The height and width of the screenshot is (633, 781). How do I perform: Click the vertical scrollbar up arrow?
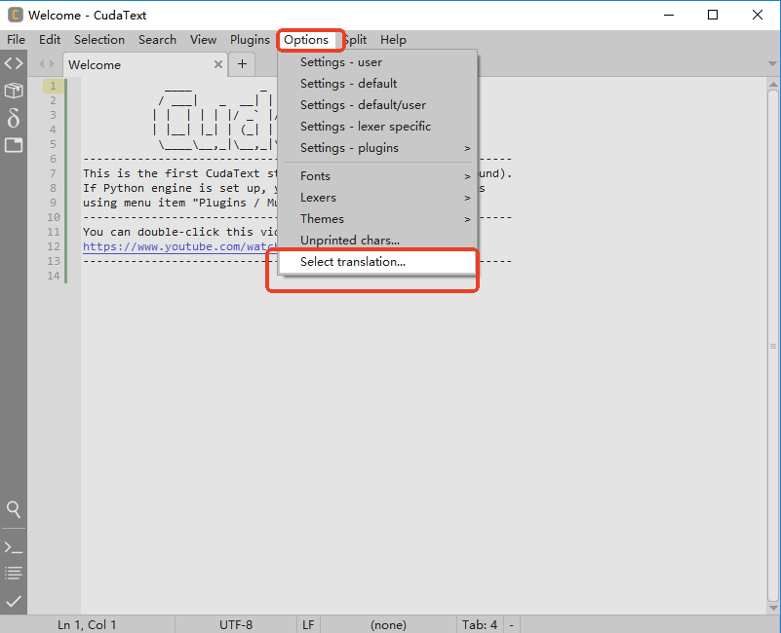tap(773, 84)
